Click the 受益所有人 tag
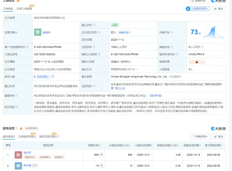 coord(30,157)
